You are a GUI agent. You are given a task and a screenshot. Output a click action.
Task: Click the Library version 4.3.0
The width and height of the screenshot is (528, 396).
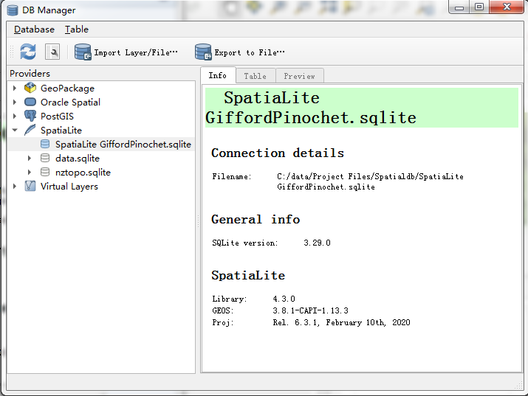[x=284, y=299]
